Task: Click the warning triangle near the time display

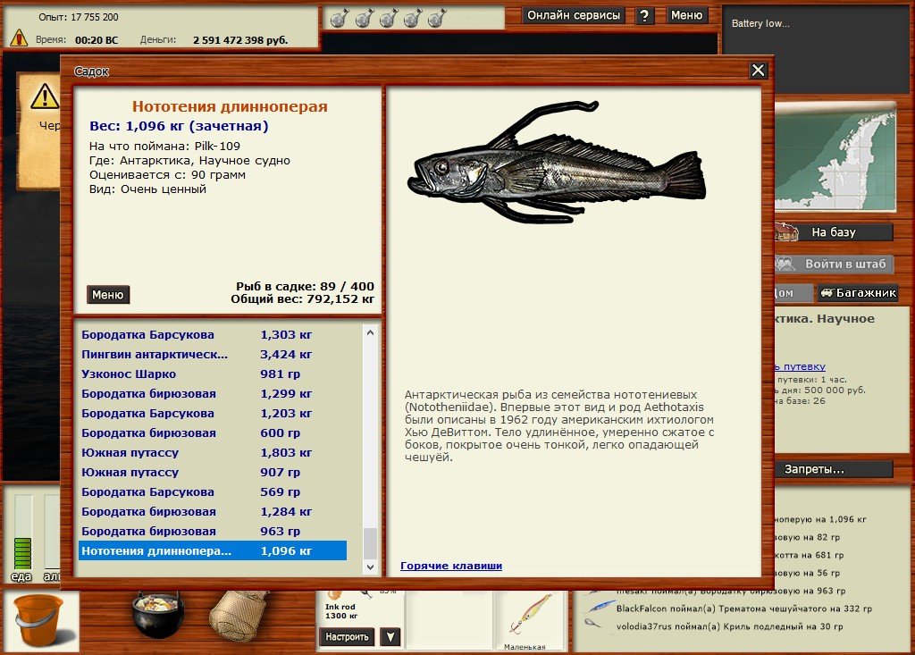Action: 19,38
